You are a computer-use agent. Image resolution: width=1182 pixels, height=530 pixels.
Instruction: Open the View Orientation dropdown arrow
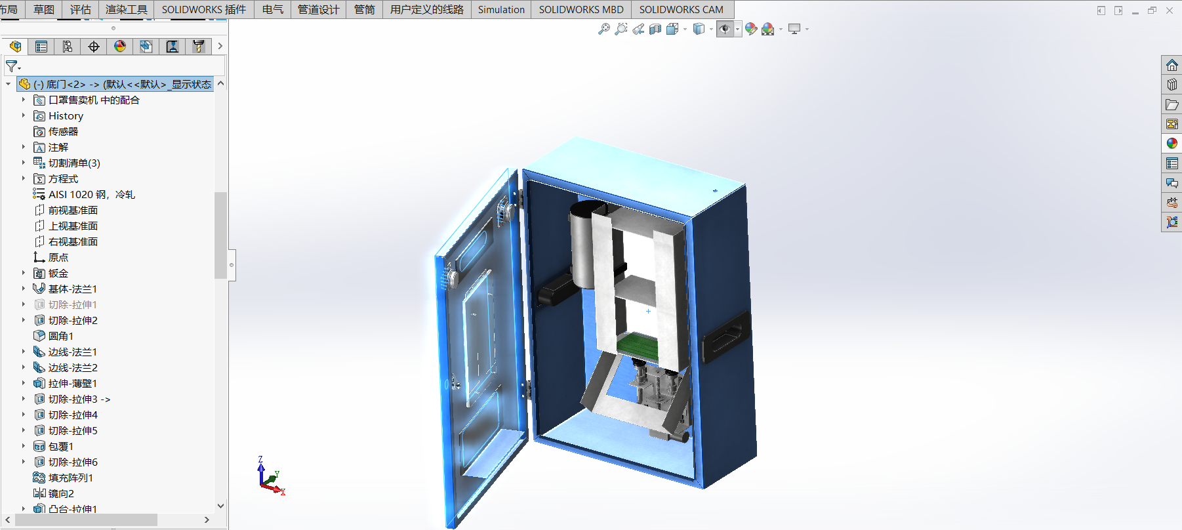tap(685, 29)
